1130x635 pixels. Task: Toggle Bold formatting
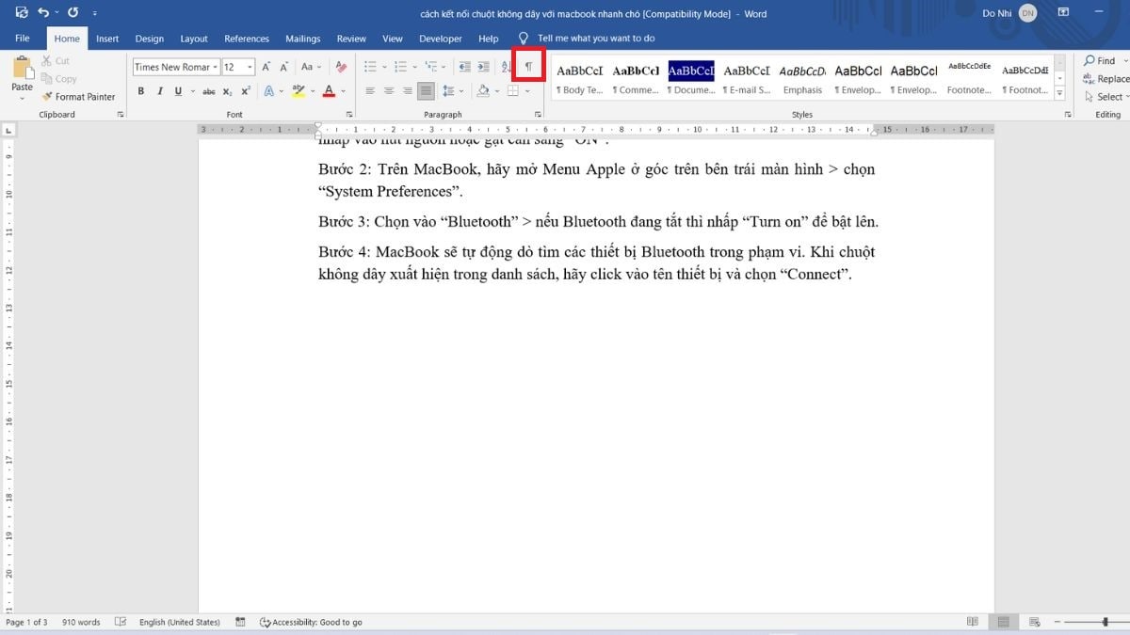[141, 91]
